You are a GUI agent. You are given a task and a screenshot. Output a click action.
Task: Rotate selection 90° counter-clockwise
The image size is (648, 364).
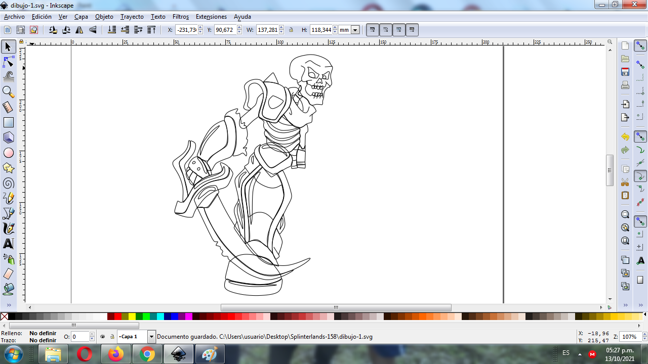coord(53,30)
